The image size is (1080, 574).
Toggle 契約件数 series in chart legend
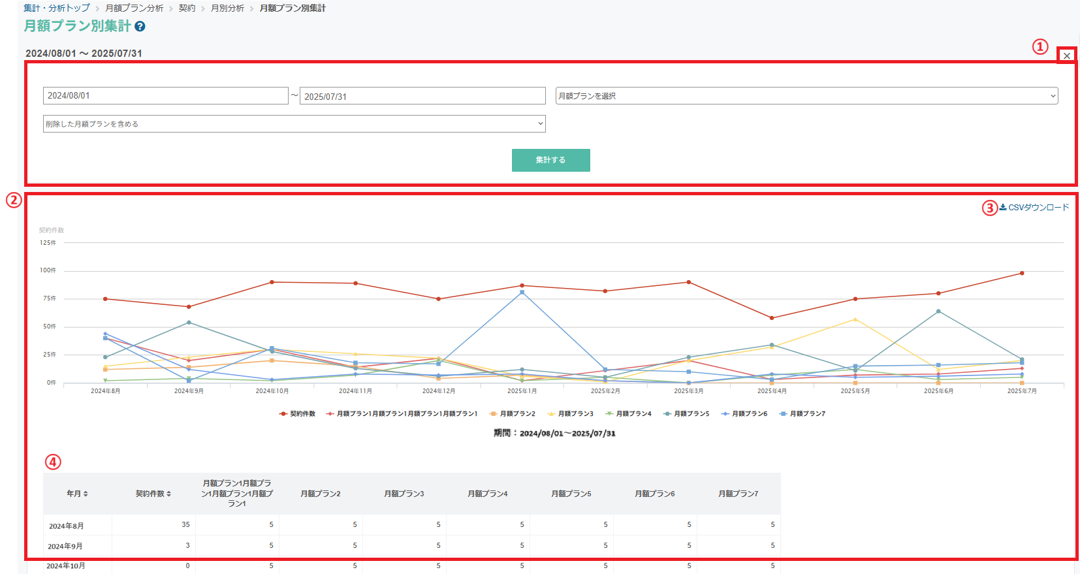coord(298,414)
